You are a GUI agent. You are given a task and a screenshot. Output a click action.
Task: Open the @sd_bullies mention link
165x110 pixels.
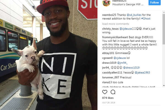click(x=134, y=15)
